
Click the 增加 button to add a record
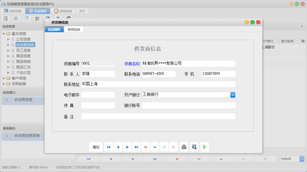(x=96, y=147)
